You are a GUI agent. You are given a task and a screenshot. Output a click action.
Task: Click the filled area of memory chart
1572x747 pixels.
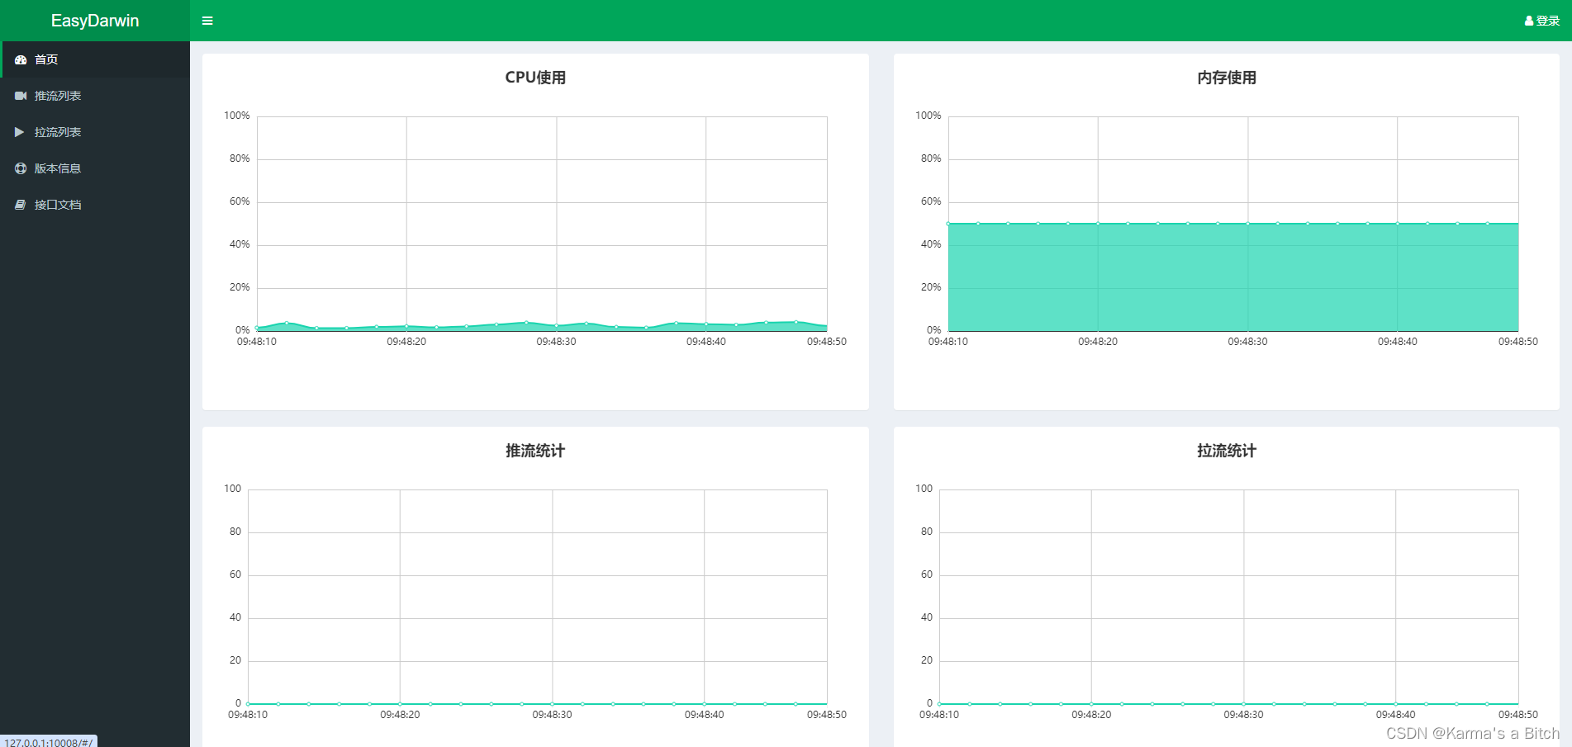pos(1233,277)
